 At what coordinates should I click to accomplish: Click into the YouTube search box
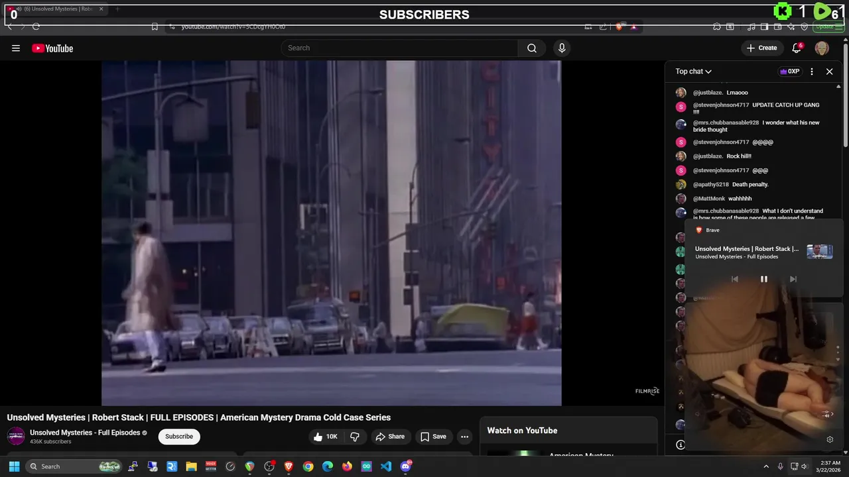click(400, 48)
